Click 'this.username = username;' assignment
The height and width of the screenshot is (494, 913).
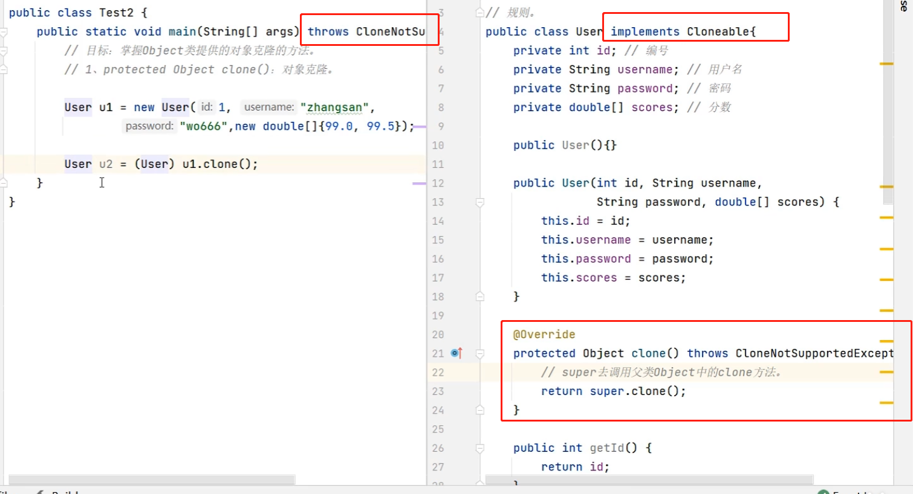[x=627, y=240]
